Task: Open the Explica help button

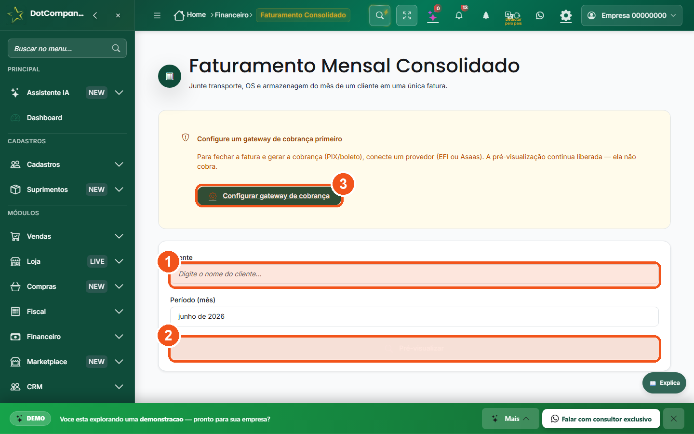Action: 664,383
